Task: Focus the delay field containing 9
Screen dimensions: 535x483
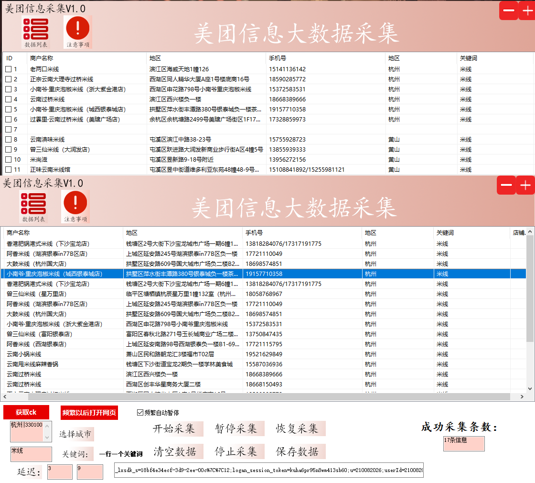Action: (90, 472)
